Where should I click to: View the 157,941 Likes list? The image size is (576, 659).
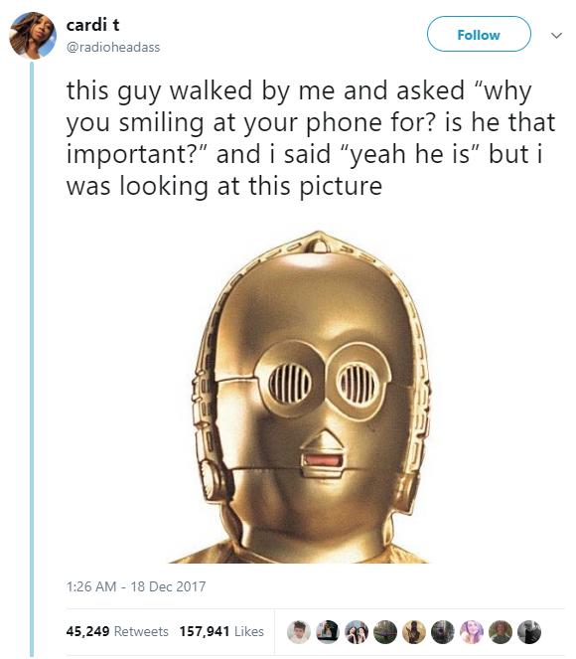click(x=221, y=631)
